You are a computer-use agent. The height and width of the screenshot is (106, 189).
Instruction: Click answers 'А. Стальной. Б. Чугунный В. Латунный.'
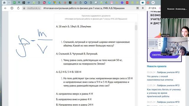77,54
